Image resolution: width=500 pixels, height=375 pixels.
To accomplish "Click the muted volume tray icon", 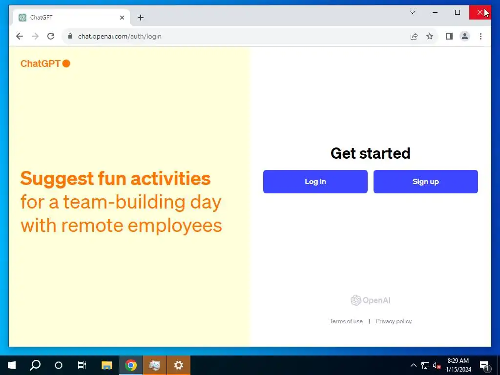I will point(437,365).
